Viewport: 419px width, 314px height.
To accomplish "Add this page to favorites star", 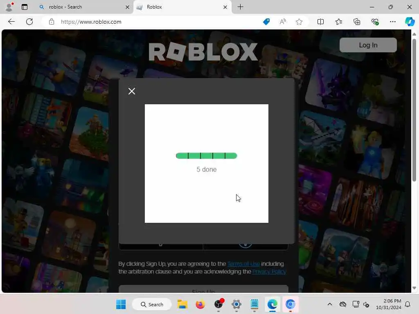I will click(299, 22).
